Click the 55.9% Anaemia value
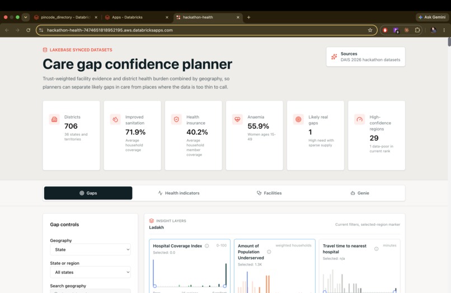Image resolution: width=451 pixels, height=293 pixels. pos(259,126)
